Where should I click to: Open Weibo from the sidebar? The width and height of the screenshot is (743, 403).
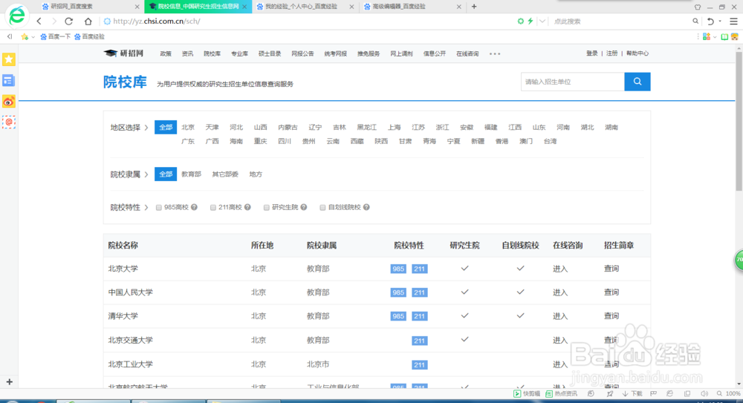(8, 102)
